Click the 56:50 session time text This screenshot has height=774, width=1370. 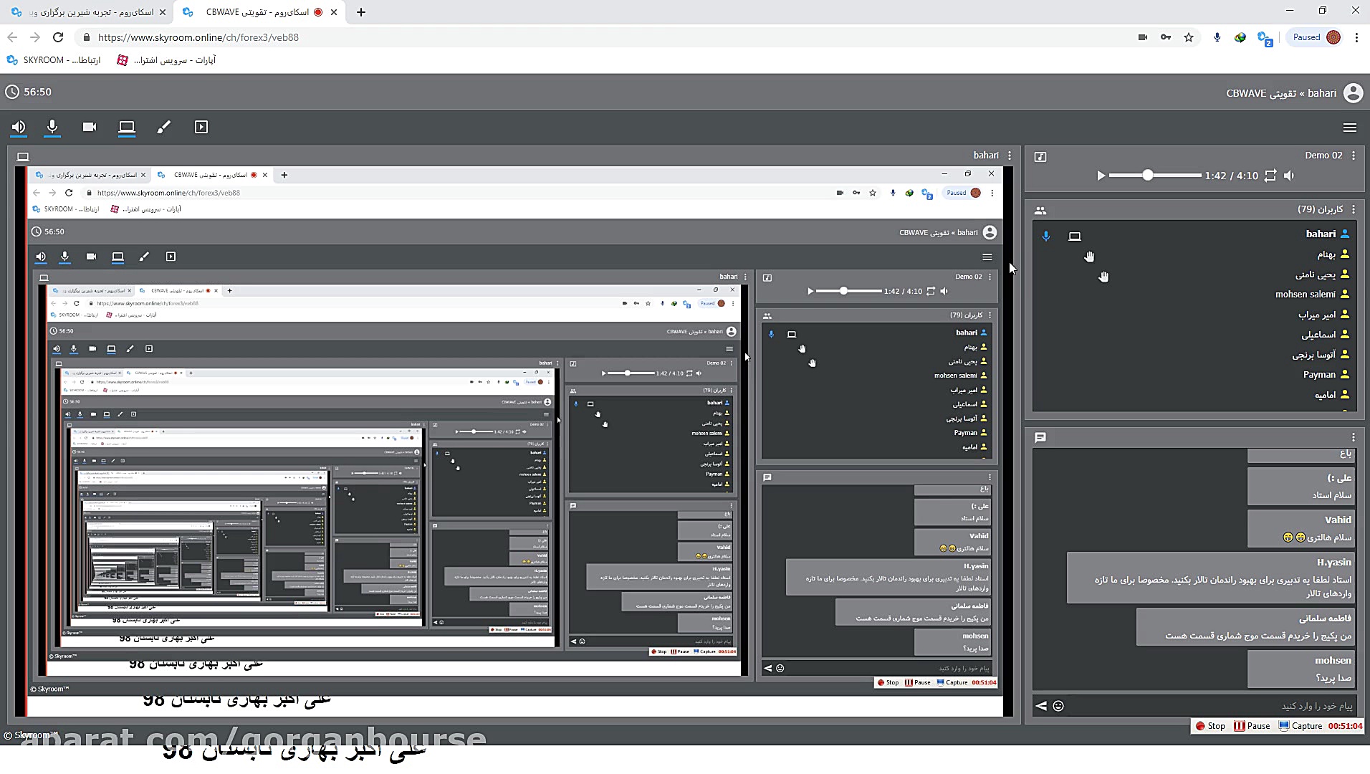tap(37, 92)
